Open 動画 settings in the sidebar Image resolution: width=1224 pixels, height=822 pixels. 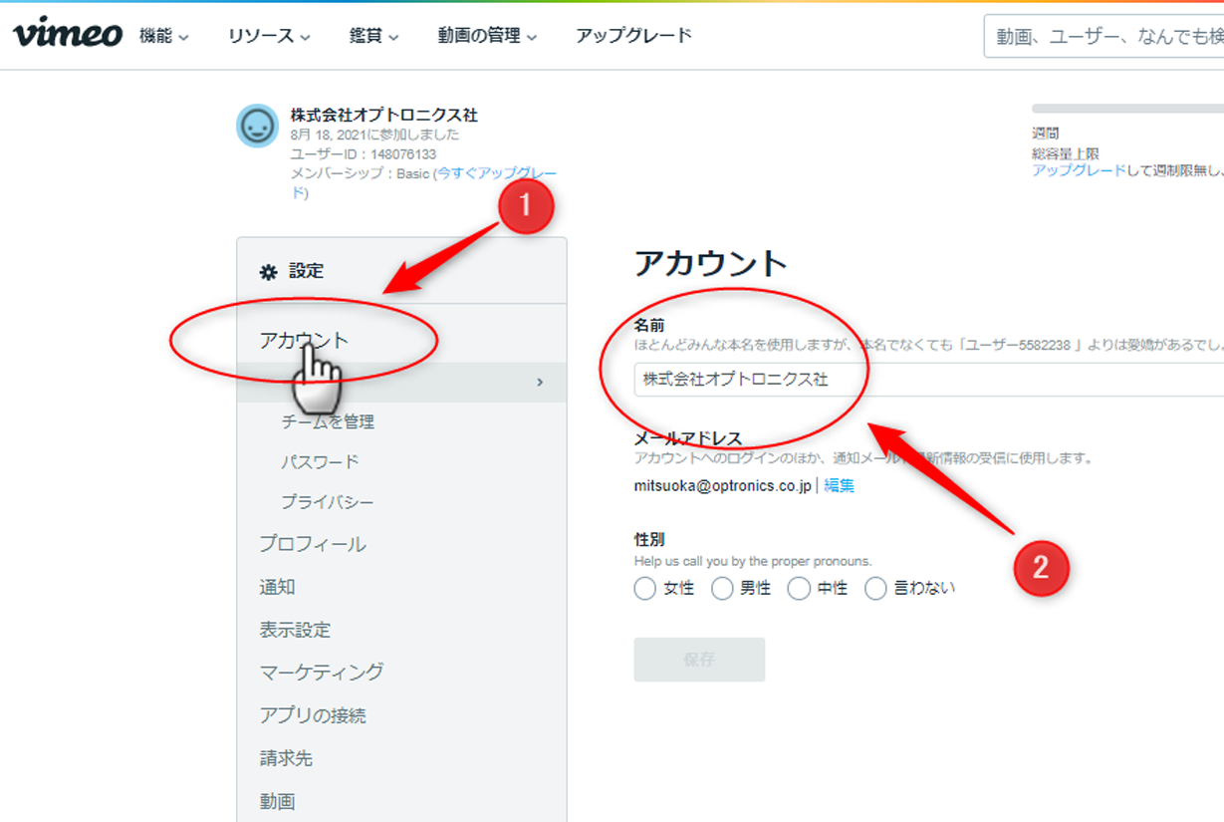click(277, 801)
